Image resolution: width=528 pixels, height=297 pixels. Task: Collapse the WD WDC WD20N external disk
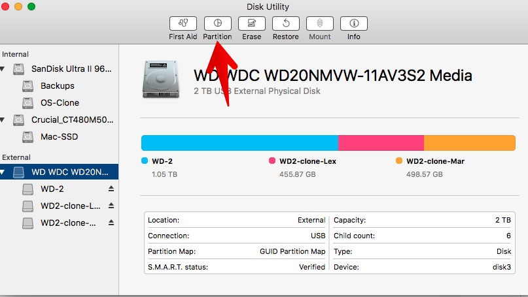pyautogui.click(x=3, y=172)
